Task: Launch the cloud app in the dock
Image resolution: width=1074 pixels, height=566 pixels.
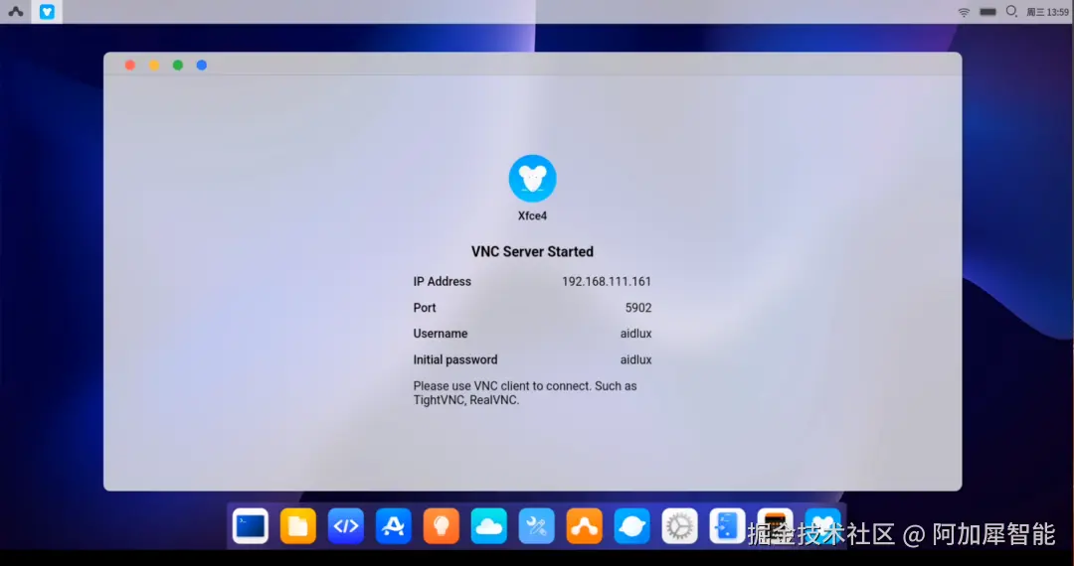Action: point(489,526)
